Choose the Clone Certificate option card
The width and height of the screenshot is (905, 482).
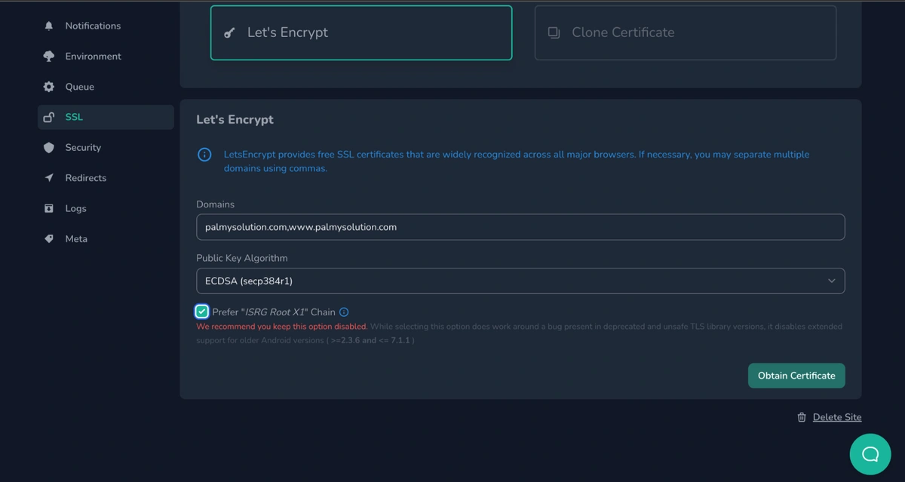[x=686, y=33]
